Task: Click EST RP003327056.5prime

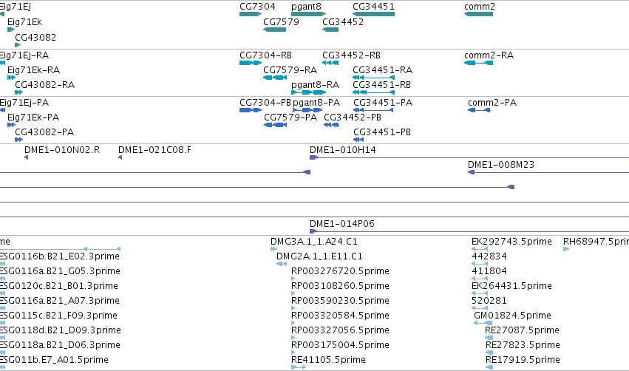Action: 340,330
